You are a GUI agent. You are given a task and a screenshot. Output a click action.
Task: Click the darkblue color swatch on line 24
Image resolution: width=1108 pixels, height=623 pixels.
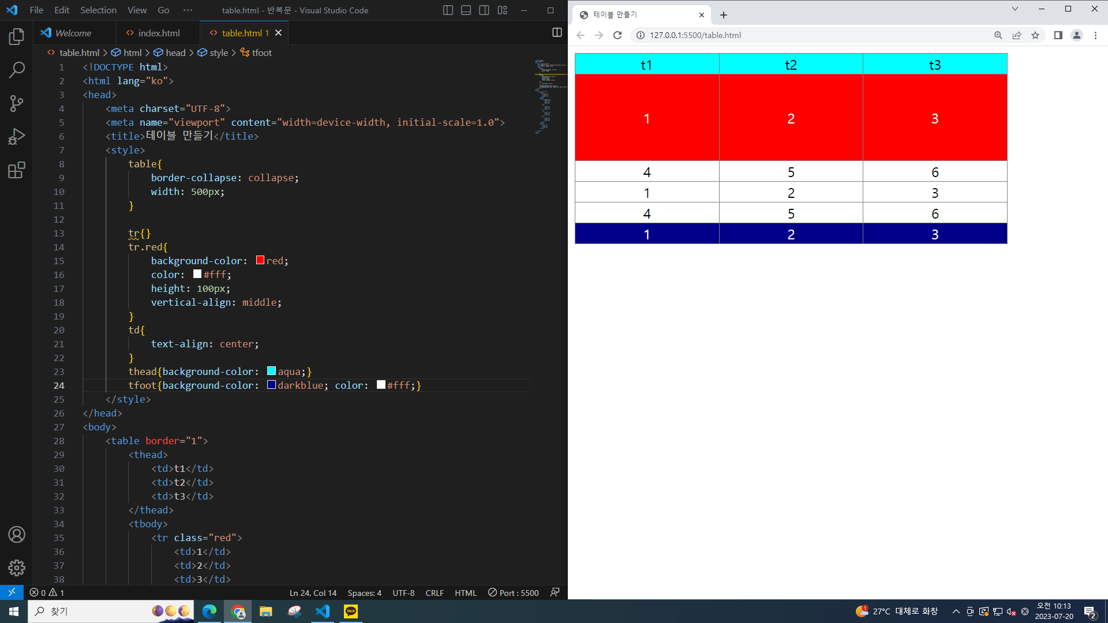pyautogui.click(x=271, y=385)
